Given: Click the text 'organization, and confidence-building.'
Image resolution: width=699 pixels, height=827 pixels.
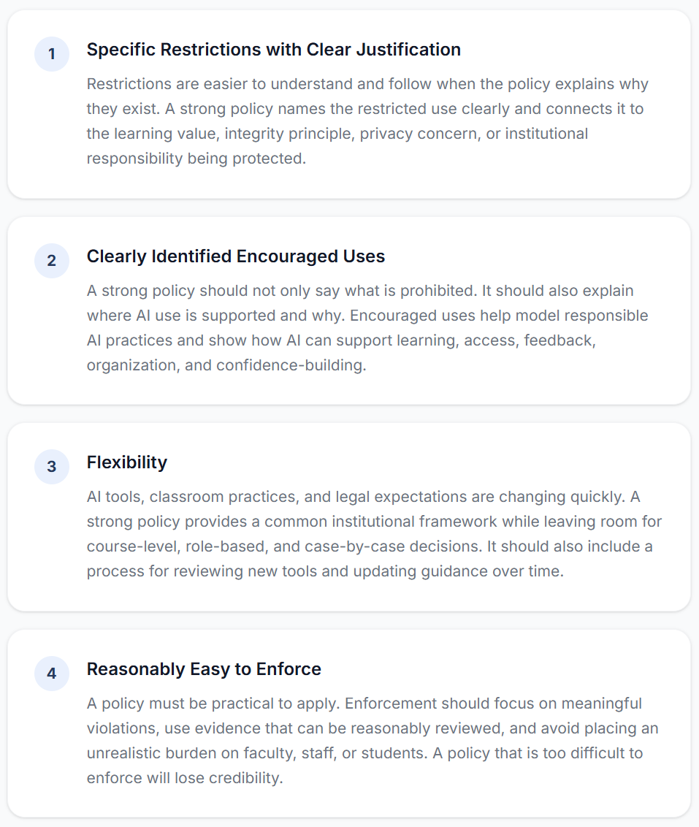Looking at the screenshot, I should (226, 365).
